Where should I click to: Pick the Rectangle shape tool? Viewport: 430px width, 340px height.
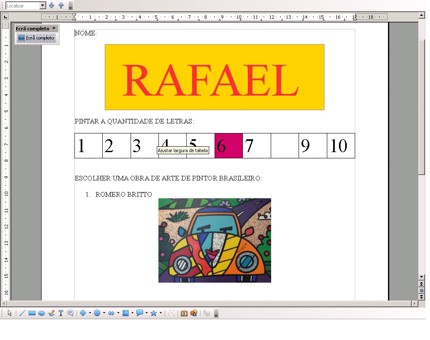coord(32,313)
